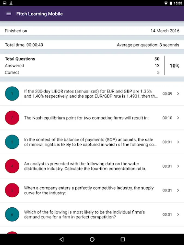The width and height of the screenshot is (184, 245).
Task: Tap the Android back navigation button
Action: pyautogui.click(x=62, y=239)
